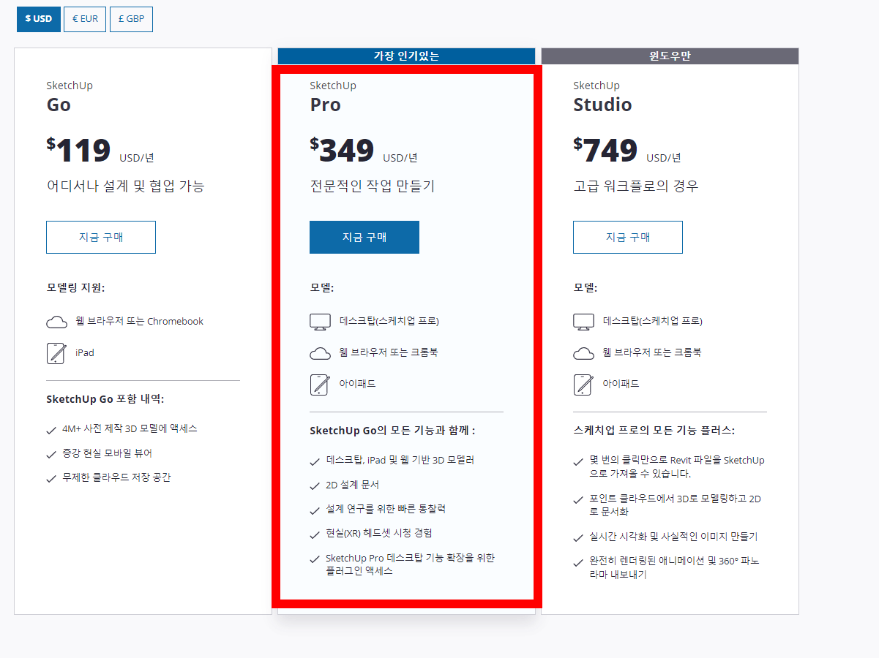The width and height of the screenshot is (879, 658).
Task: Click the blue 지금 구매 button for Pro
Action: click(364, 237)
